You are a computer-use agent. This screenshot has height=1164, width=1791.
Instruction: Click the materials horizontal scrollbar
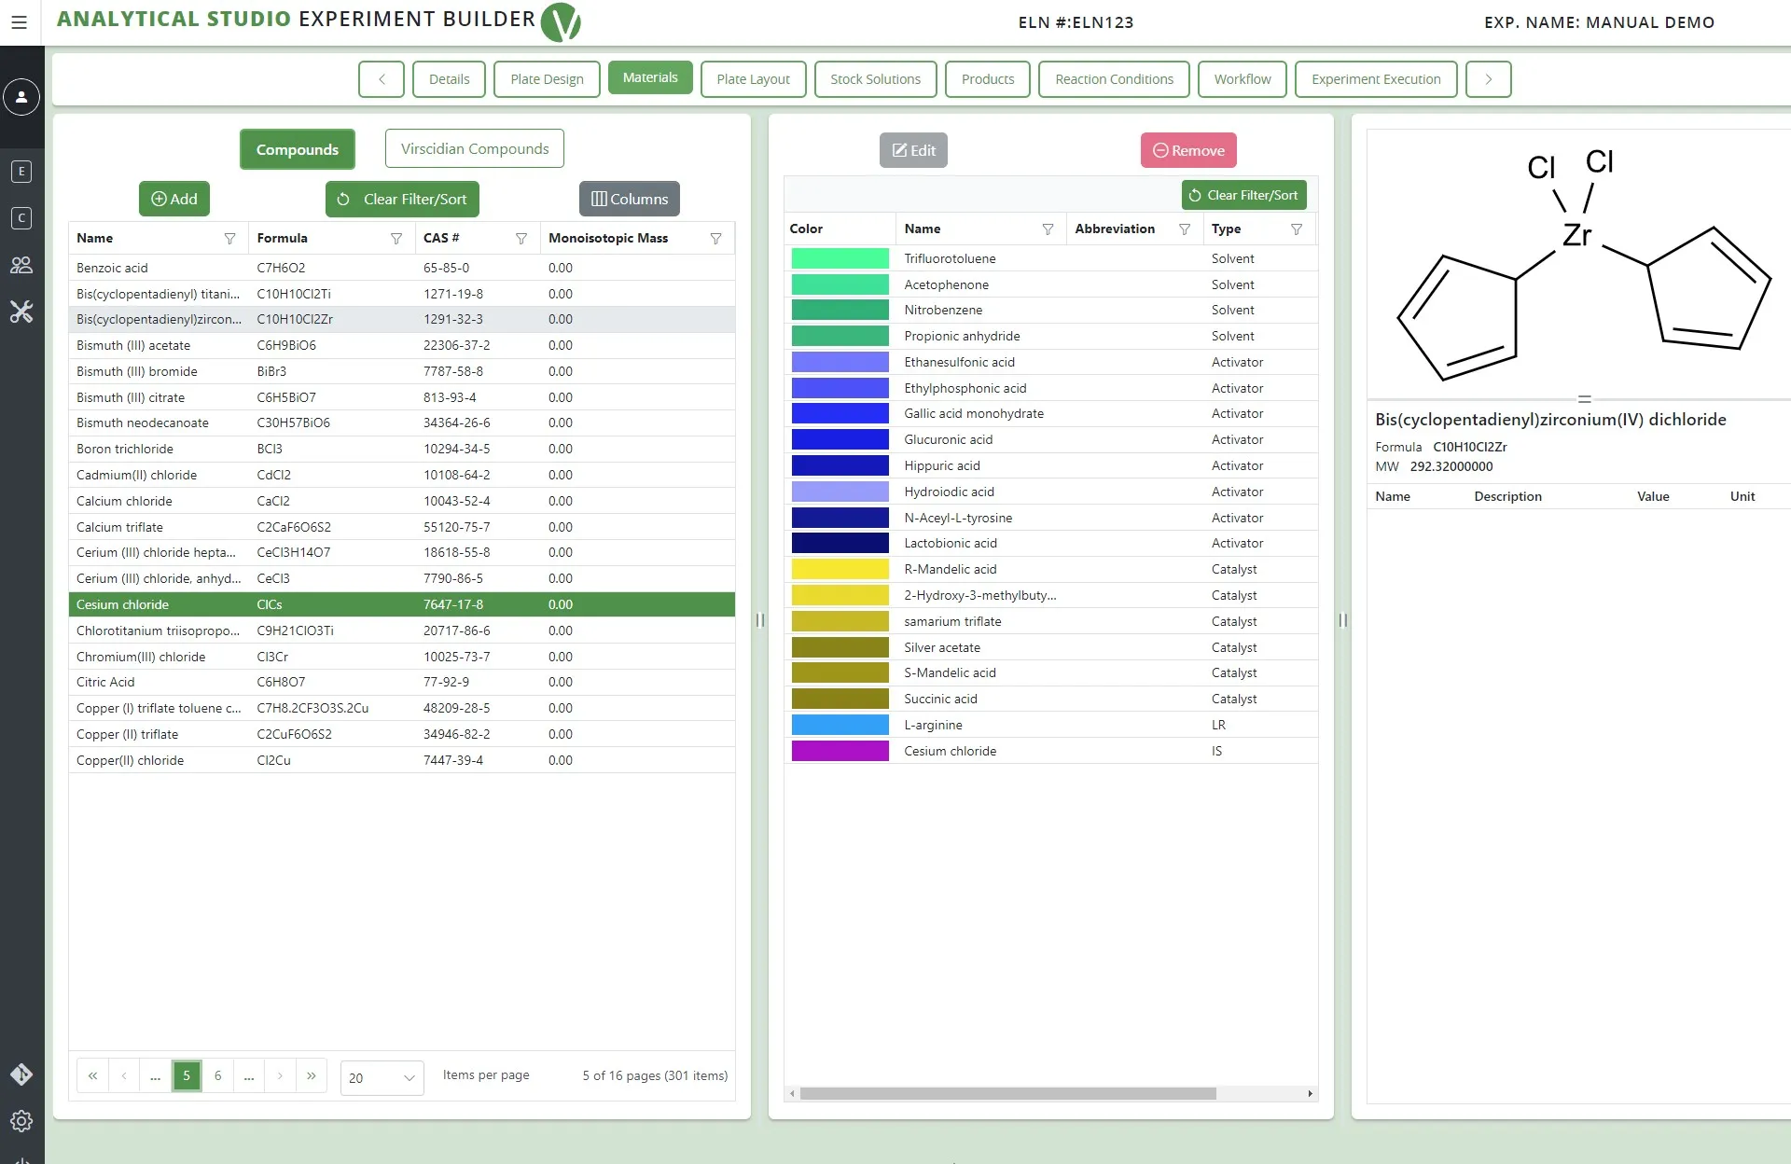tap(1007, 1093)
